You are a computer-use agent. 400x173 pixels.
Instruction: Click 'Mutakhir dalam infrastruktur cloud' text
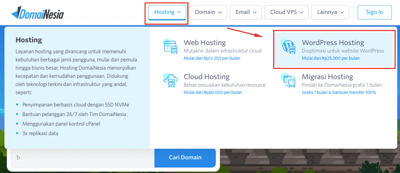(222, 51)
